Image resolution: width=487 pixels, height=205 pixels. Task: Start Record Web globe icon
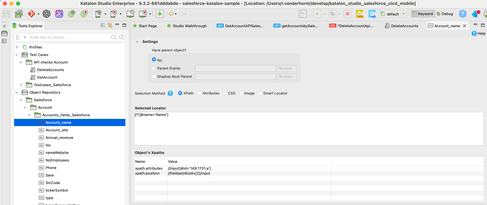point(84,14)
